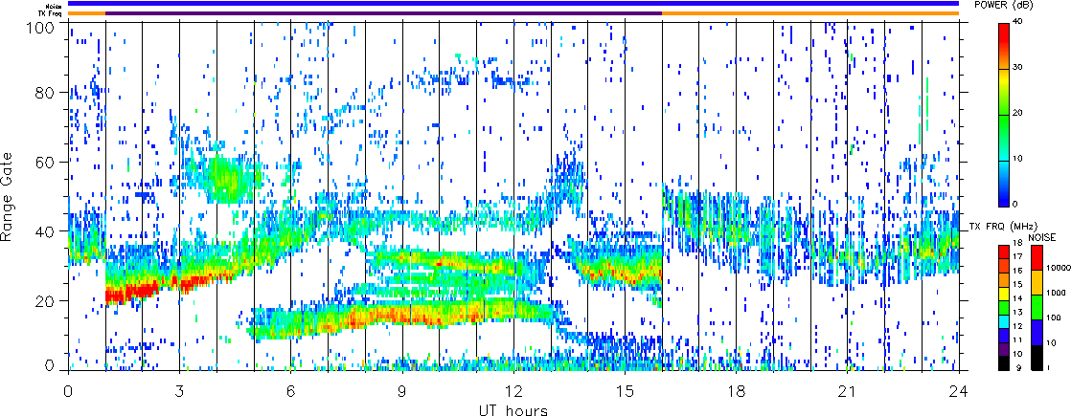Image resolution: width=1071 pixels, height=416 pixels.
Task: Click x-axis tick label "9"
Action: click(x=402, y=391)
